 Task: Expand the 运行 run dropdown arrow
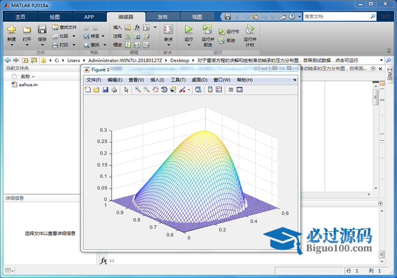point(189,45)
